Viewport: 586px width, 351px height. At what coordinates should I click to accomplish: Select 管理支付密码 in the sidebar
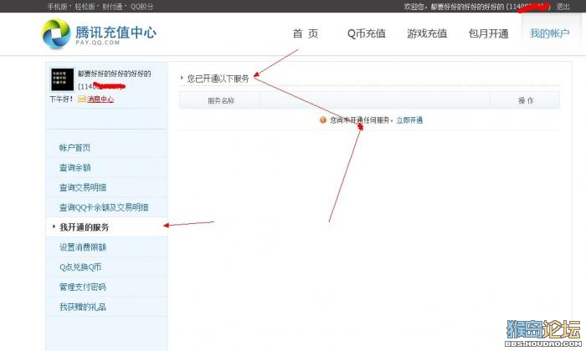click(106, 287)
